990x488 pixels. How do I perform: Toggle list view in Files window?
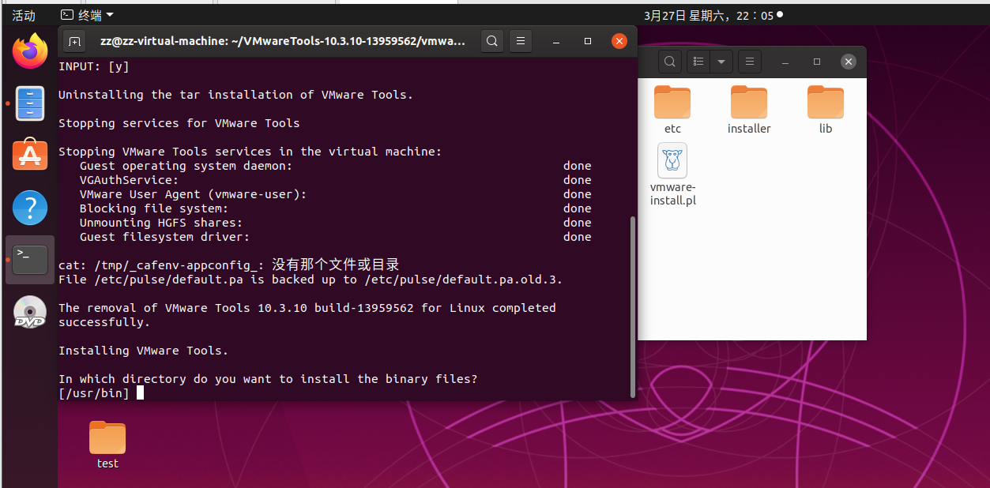click(x=698, y=61)
